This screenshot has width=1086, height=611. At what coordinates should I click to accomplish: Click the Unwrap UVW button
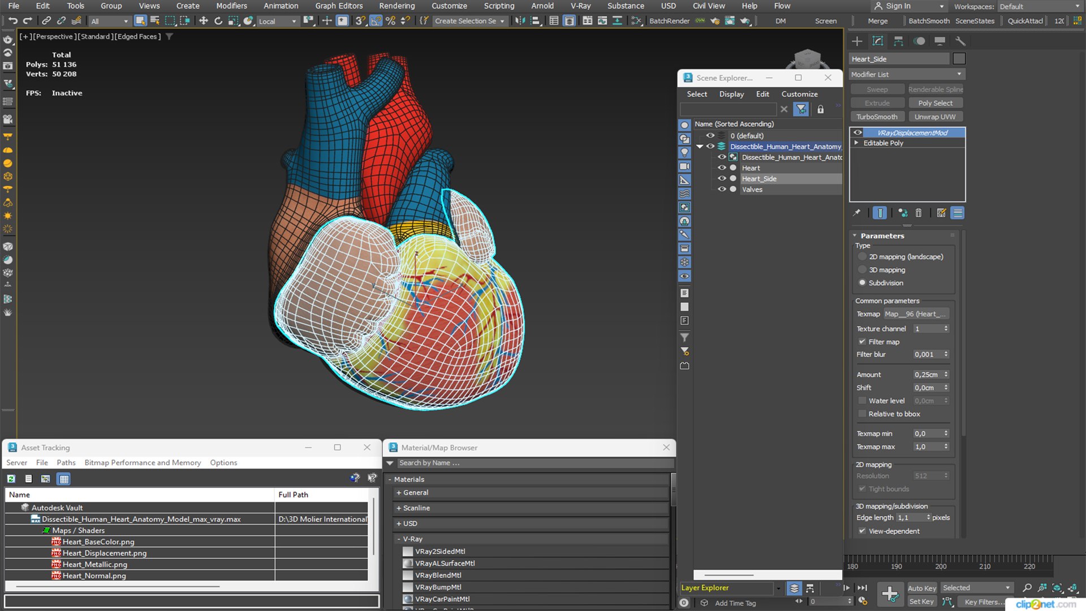(x=935, y=117)
